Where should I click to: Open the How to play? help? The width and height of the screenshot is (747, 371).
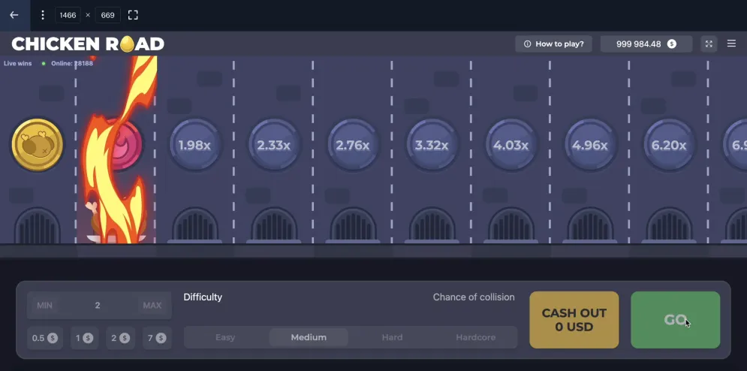[553, 44]
